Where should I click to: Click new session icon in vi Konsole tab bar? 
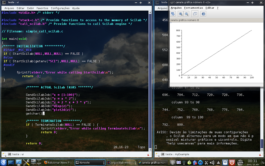[4, 154]
